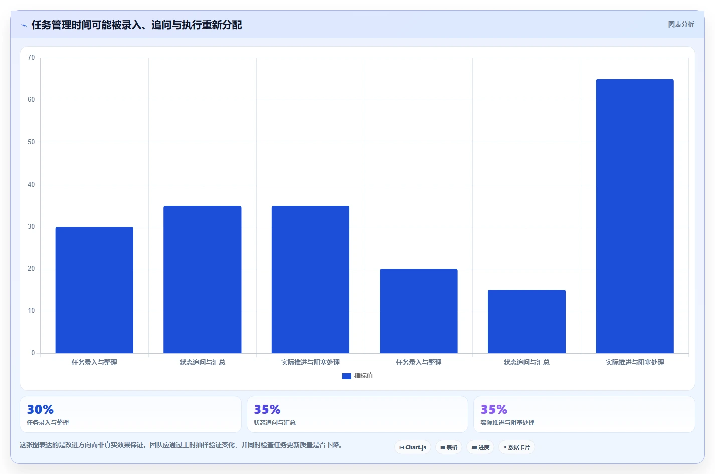Click the y-axis label 50

[x=31, y=142]
